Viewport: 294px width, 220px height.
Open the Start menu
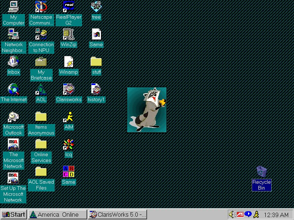point(14,214)
